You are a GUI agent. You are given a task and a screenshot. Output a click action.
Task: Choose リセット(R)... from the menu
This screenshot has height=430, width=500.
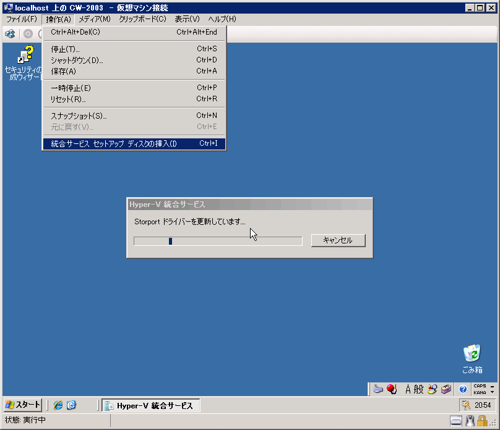click(x=134, y=99)
